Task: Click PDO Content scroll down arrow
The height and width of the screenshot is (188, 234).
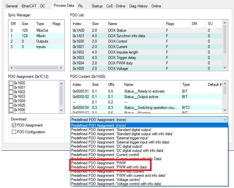Action: (225, 110)
